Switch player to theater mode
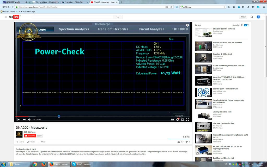The image size is (267, 167). (x=182, y=120)
